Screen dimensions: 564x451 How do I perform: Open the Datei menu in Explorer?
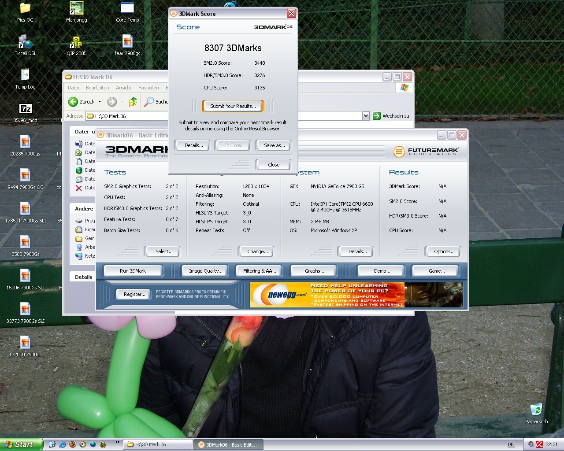point(74,88)
